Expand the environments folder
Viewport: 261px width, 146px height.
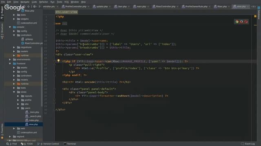[x=10, y=60]
